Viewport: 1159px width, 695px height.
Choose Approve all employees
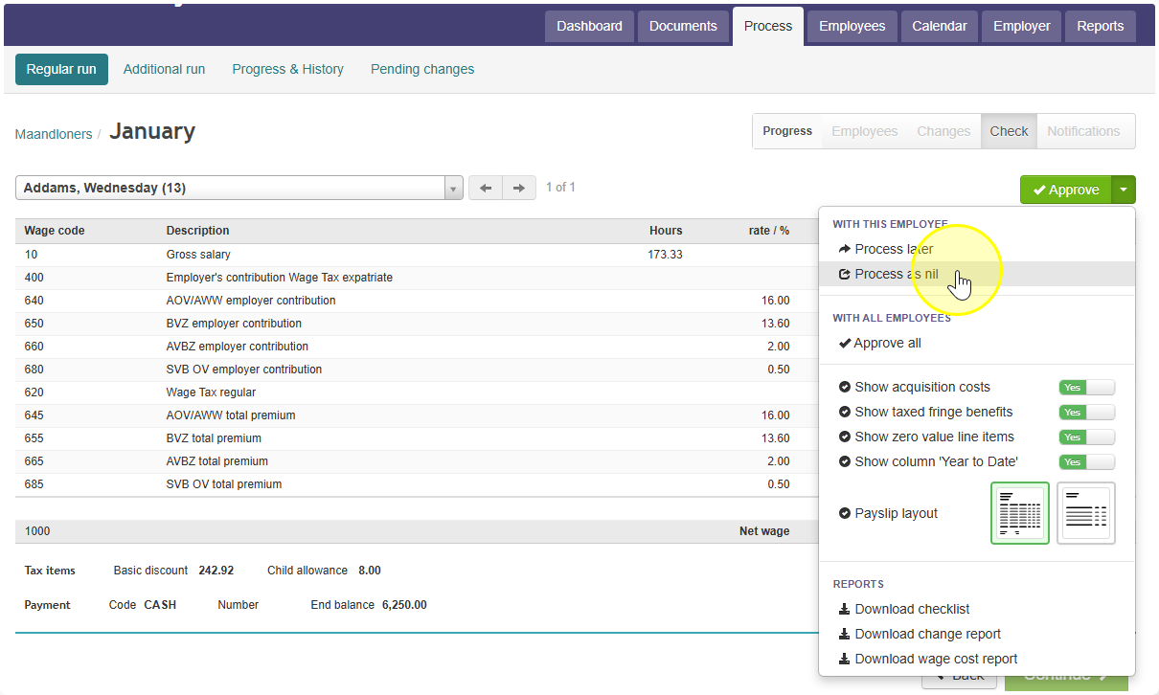977,343
